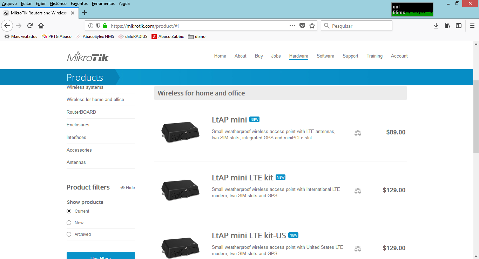
Task: Click the Pesquisar search box
Action: click(356, 26)
